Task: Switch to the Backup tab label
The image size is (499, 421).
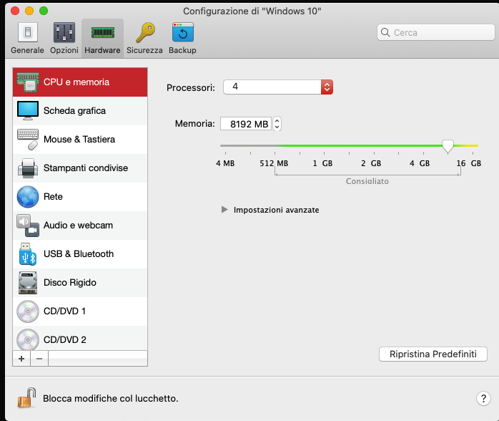Action: tap(182, 50)
